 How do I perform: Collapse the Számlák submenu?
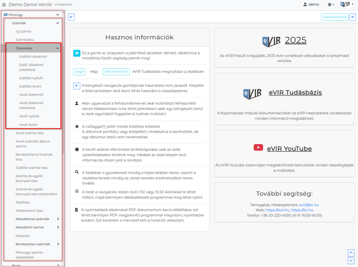(x=58, y=23)
